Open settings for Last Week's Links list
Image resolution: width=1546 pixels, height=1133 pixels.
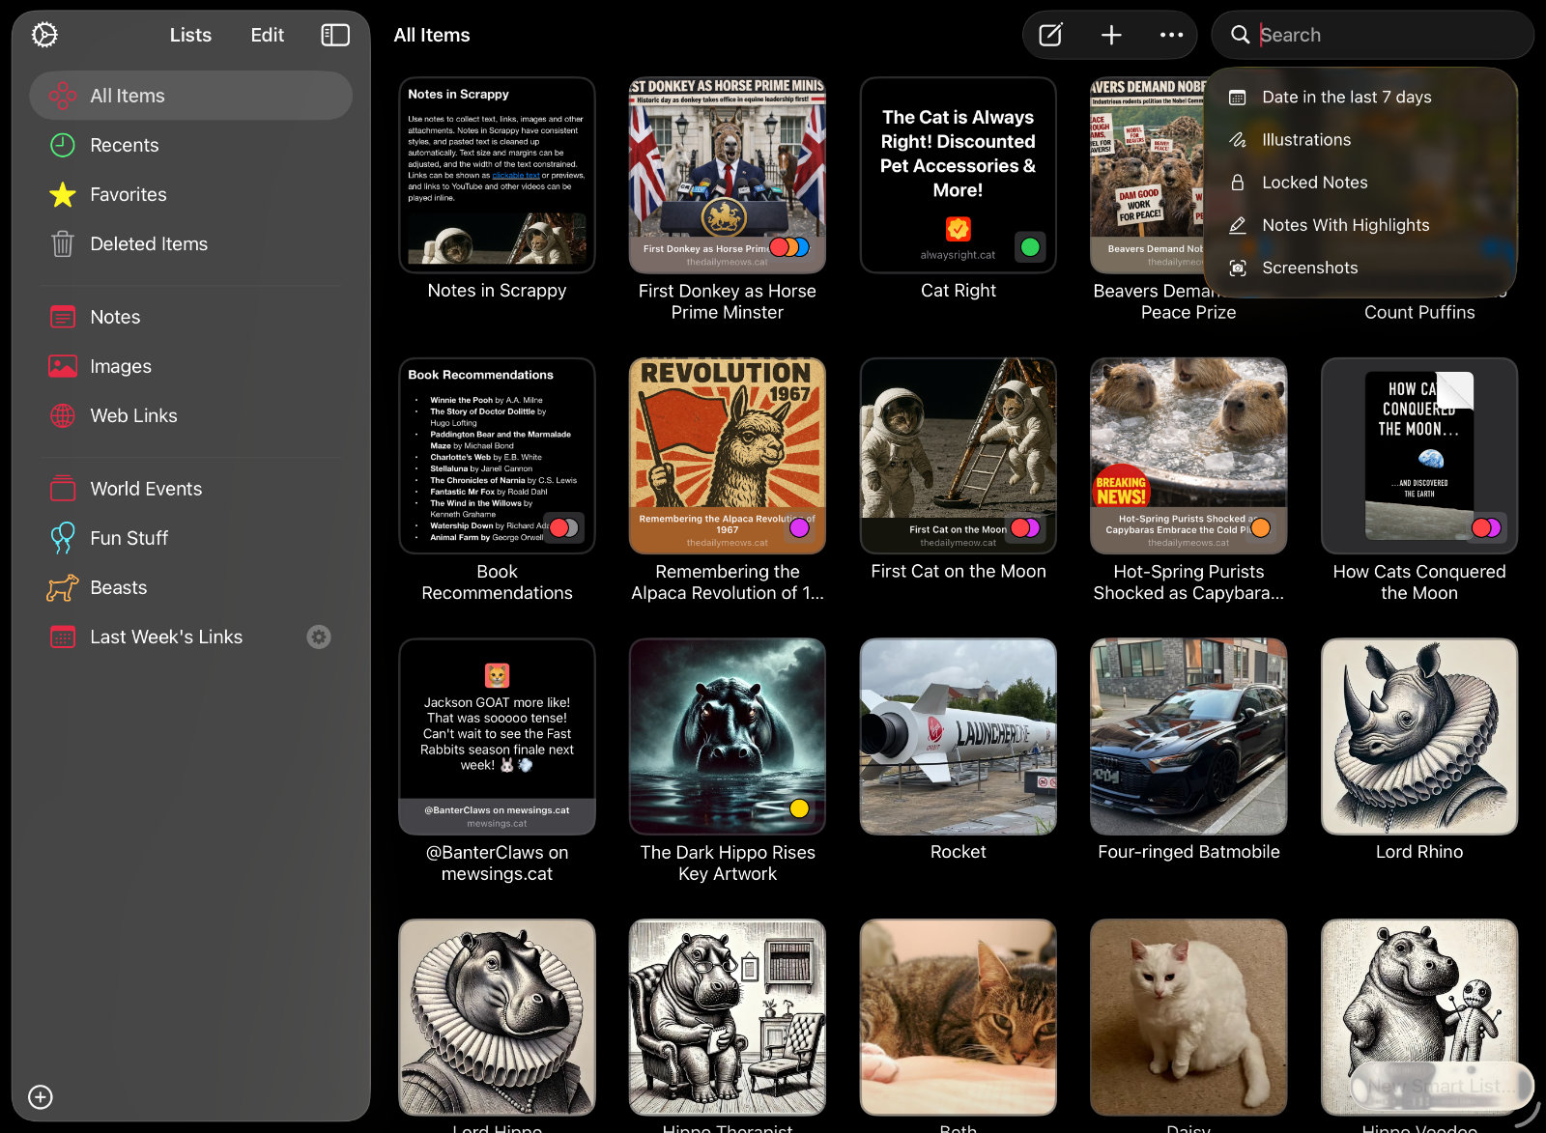tap(319, 637)
